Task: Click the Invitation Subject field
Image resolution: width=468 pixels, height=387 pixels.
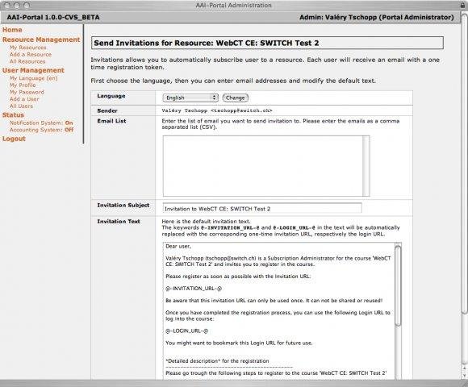Action: point(262,208)
